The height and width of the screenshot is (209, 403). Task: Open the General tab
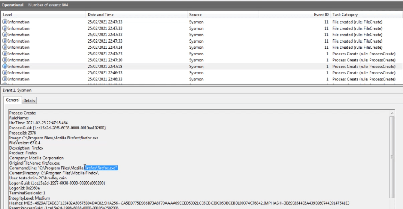[13, 100]
